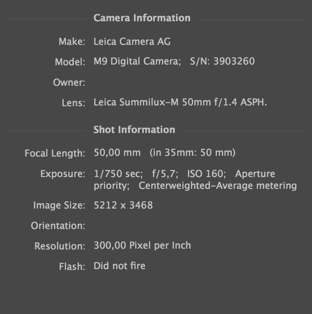Select the 1/750 sec shutter speed

pos(118,174)
